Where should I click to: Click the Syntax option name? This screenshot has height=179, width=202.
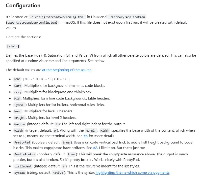[x=19, y=173]
